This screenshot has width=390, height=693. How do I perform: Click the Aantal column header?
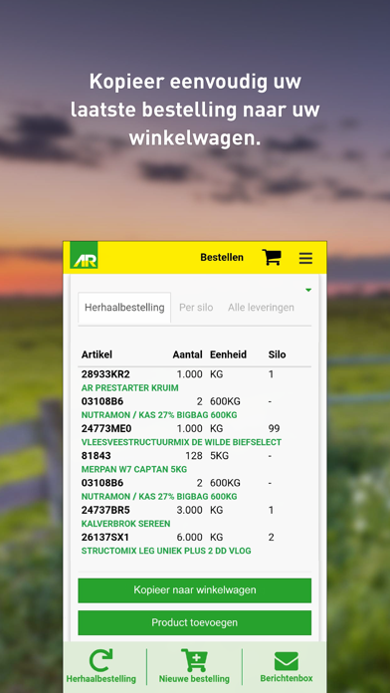[188, 354]
